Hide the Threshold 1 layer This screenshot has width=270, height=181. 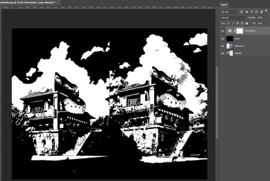coord(223,31)
